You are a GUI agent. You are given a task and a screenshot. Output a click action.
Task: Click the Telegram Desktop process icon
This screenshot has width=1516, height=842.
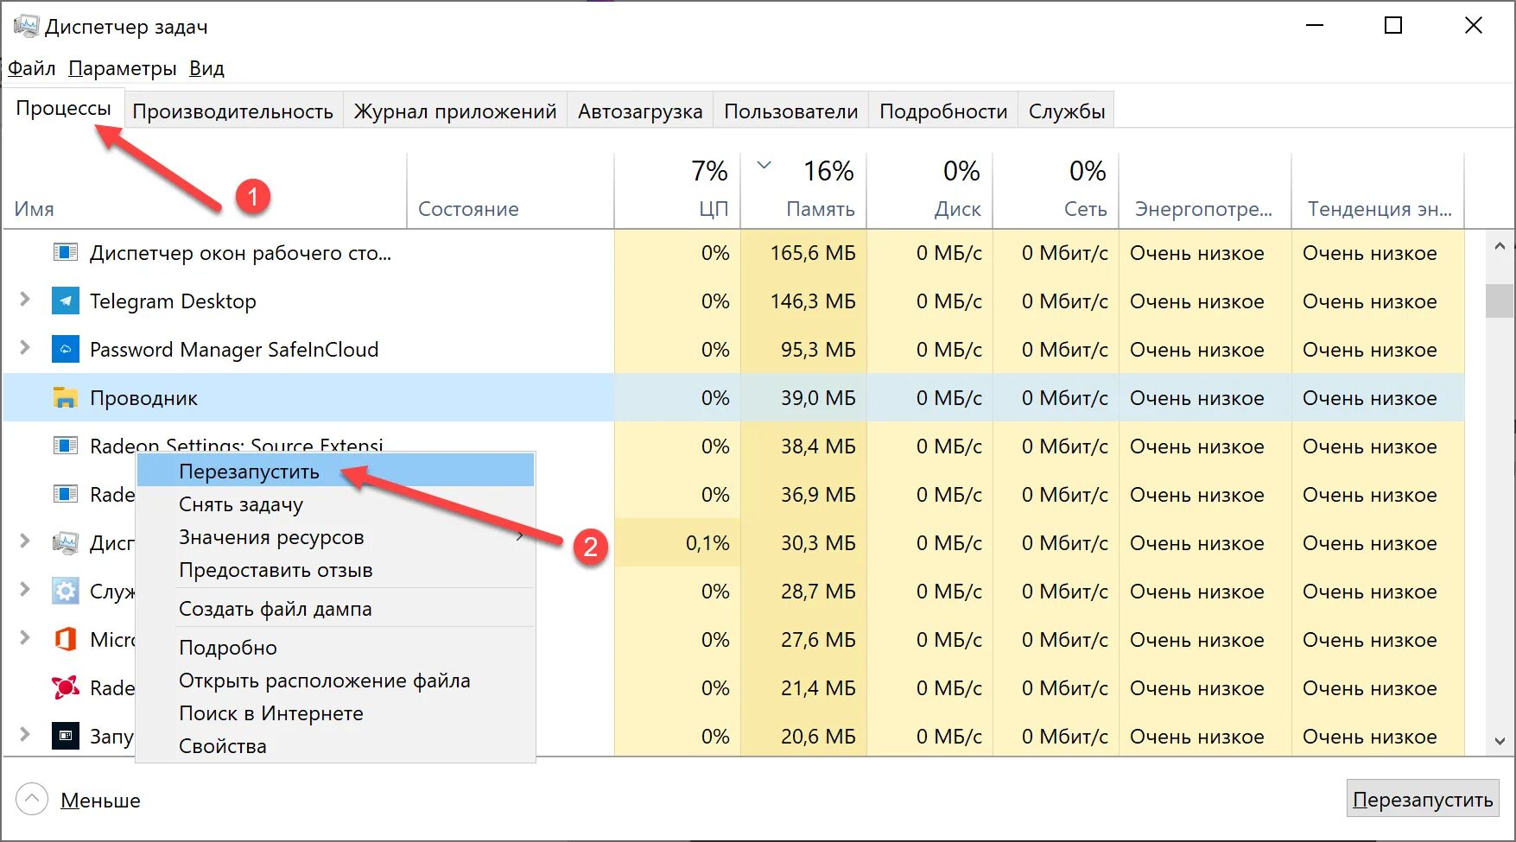point(66,301)
